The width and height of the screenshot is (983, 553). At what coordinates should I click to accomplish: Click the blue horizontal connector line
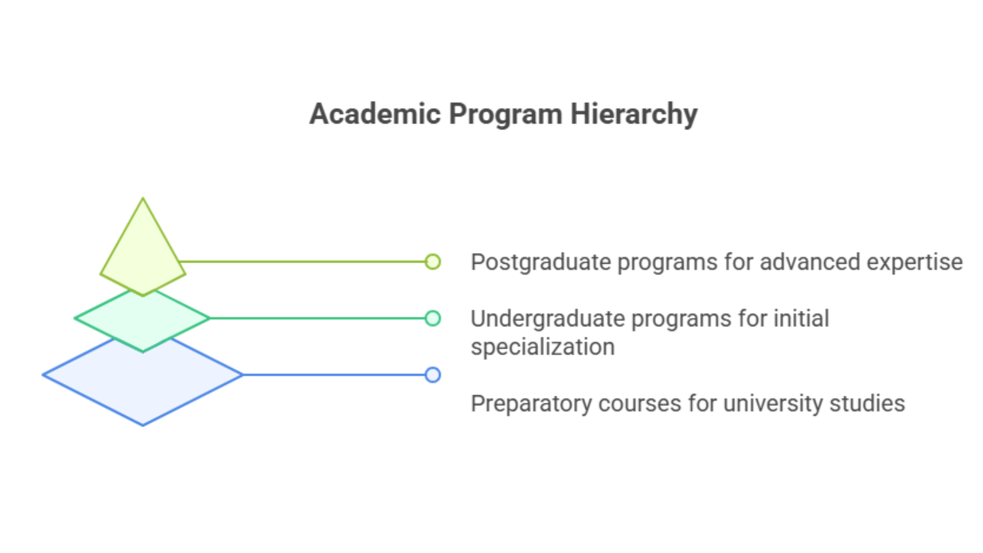(334, 375)
